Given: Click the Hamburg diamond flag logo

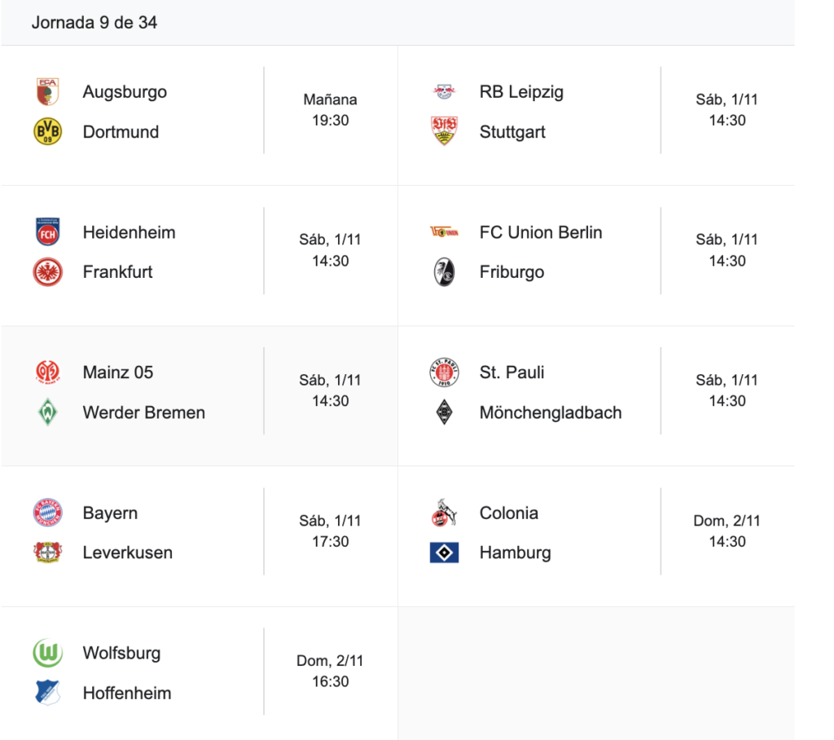Looking at the screenshot, I should point(445,553).
